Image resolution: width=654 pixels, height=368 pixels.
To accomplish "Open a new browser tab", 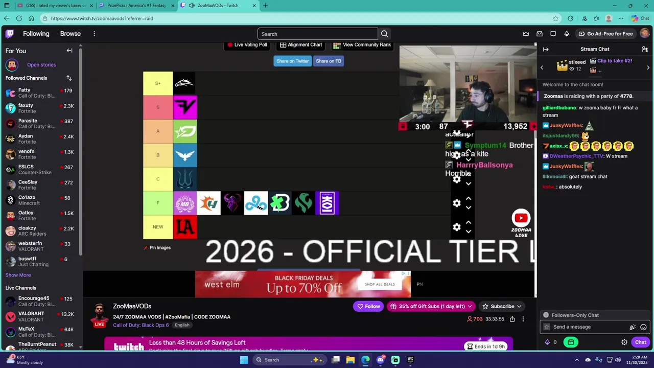I will click(x=265, y=6).
